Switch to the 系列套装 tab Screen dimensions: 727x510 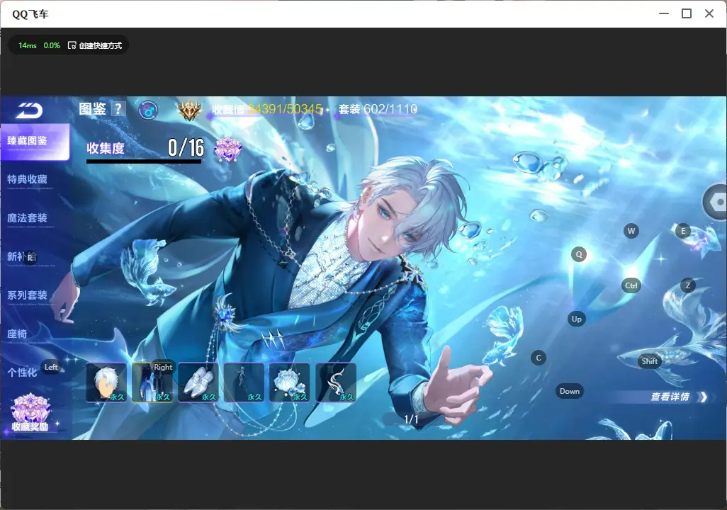click(x=28, y=296)
